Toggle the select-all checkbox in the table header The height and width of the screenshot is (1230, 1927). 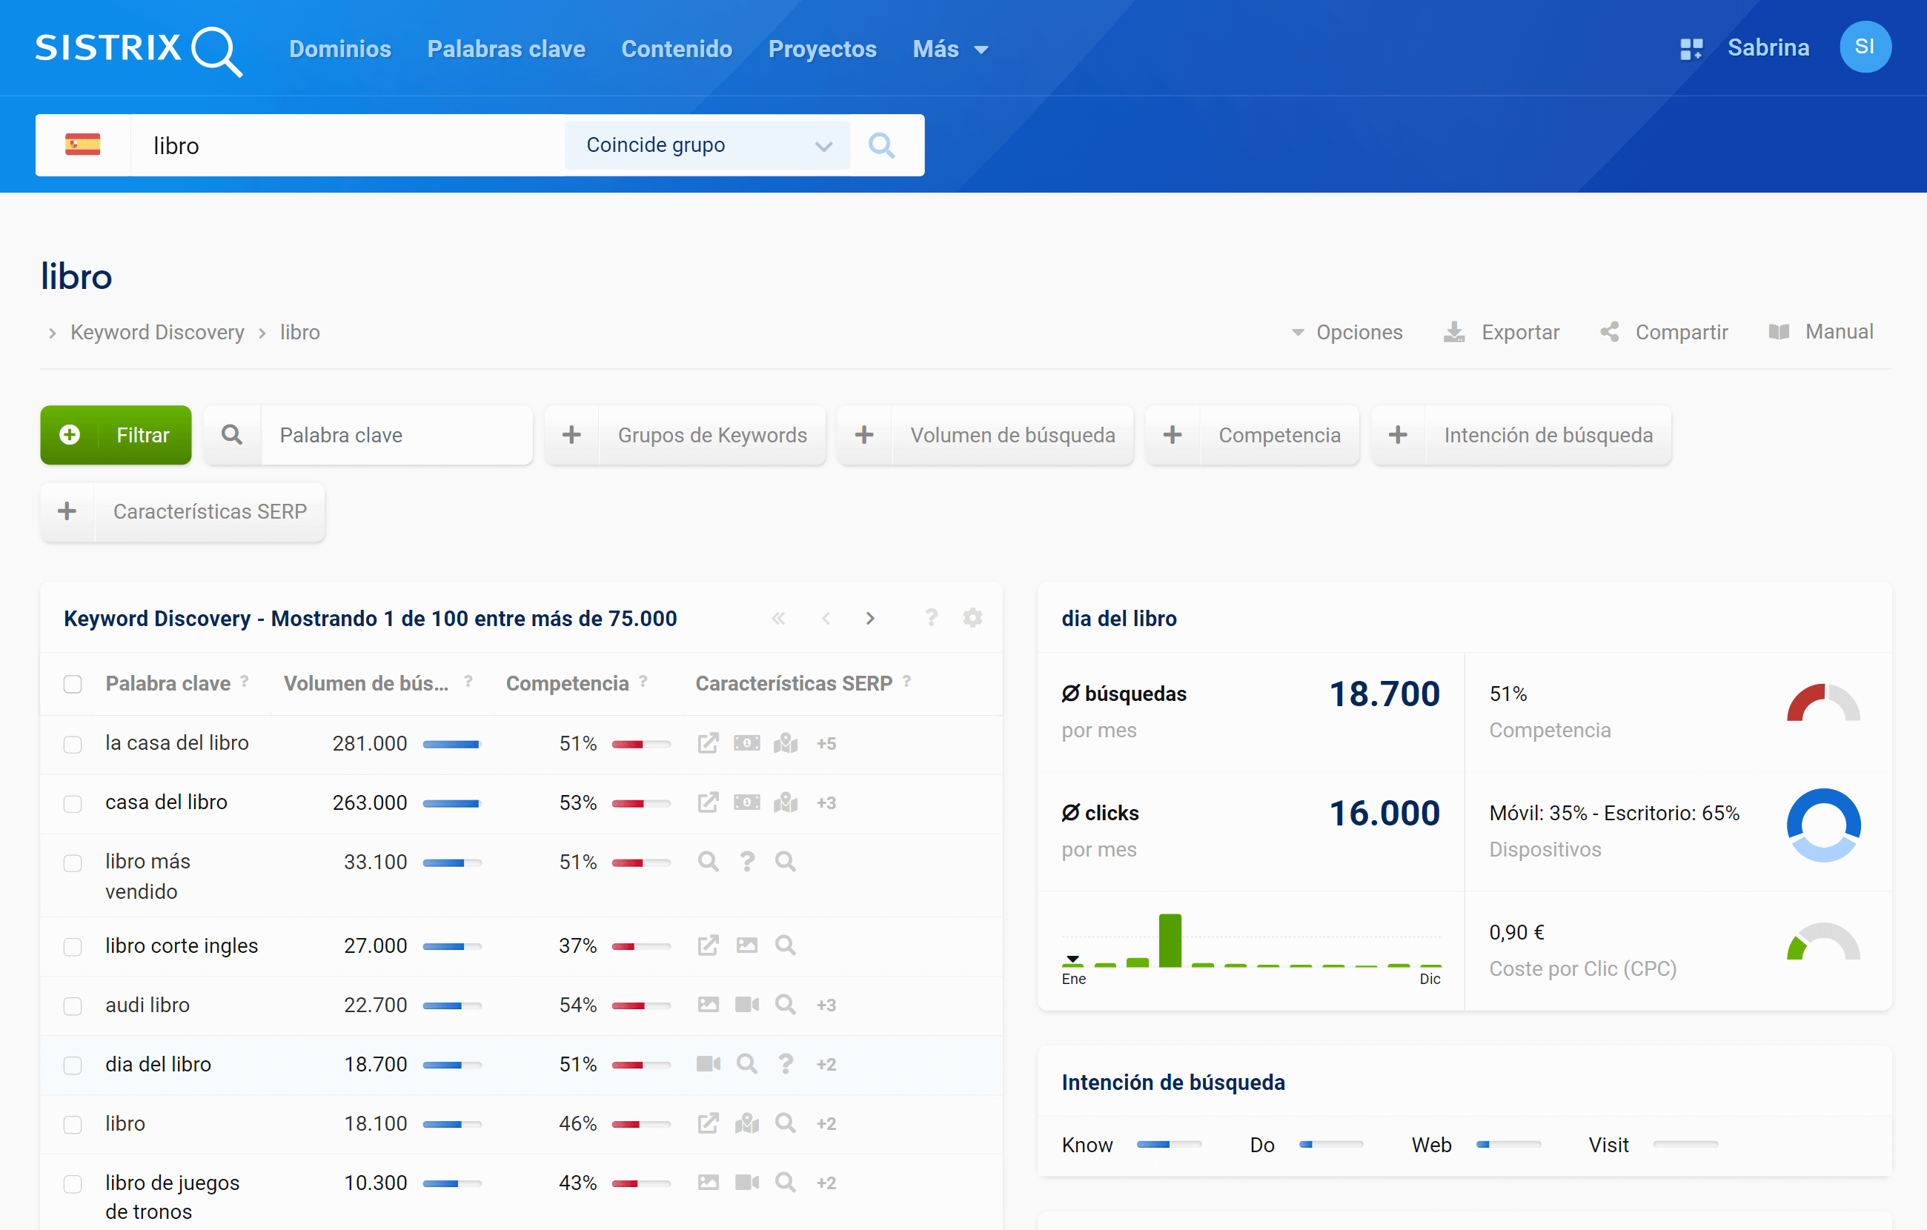click(73, 684)
